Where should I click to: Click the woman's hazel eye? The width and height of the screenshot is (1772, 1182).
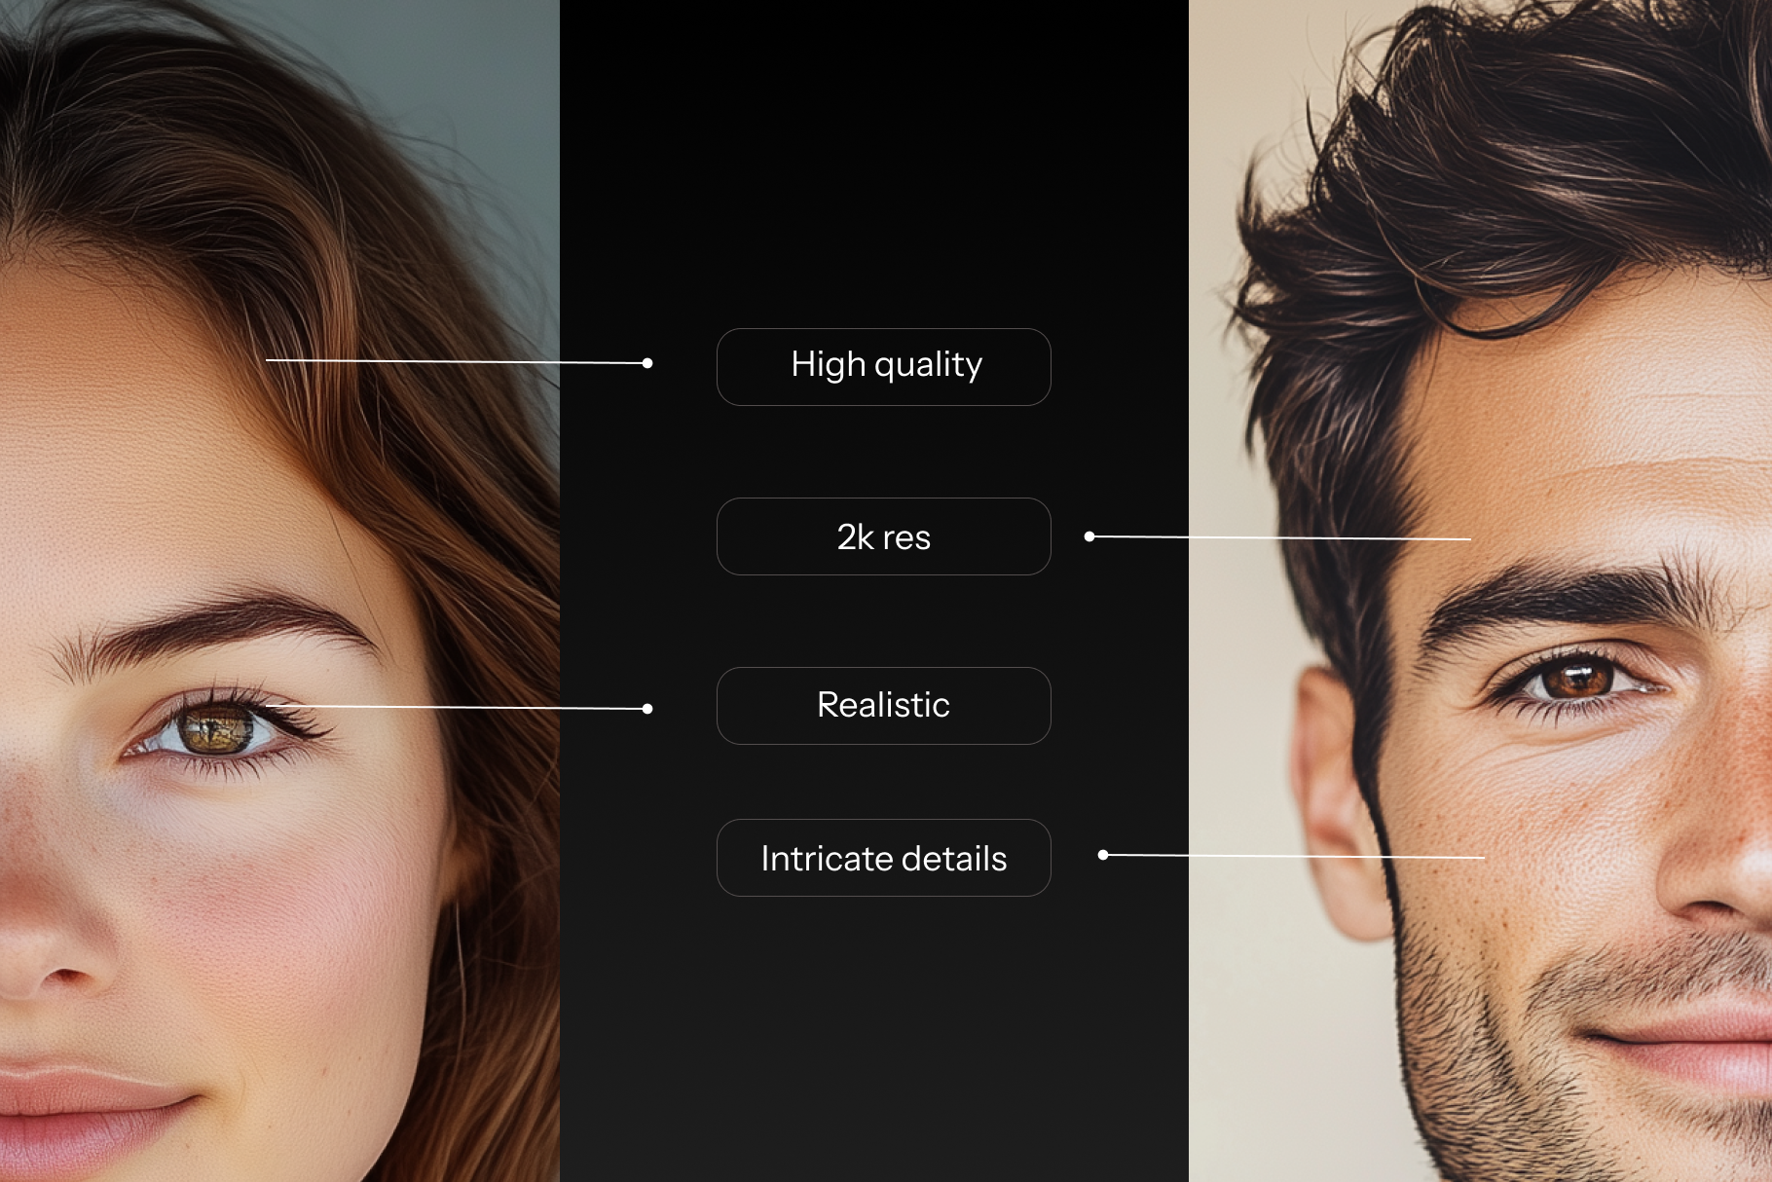216,729
